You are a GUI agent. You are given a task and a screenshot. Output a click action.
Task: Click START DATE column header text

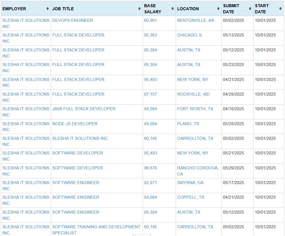262,9
